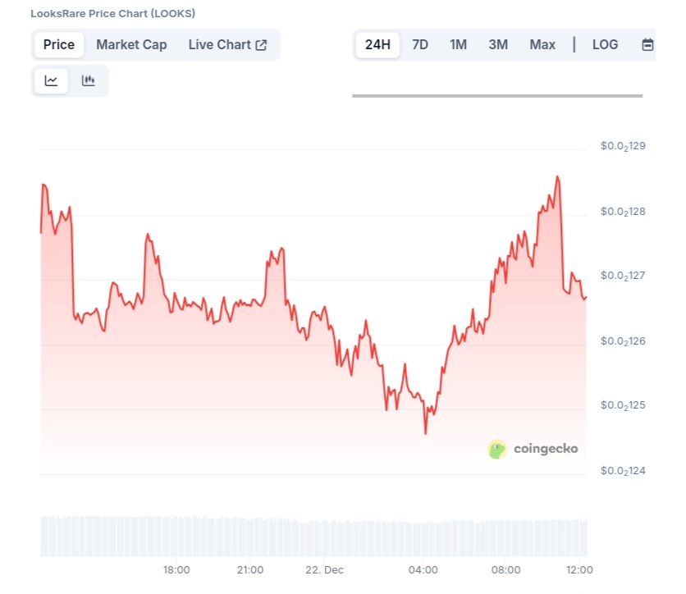The image size is (686, 594).
Task: Click the $0.0₂124 price axis label
Action: click(623, 471)
